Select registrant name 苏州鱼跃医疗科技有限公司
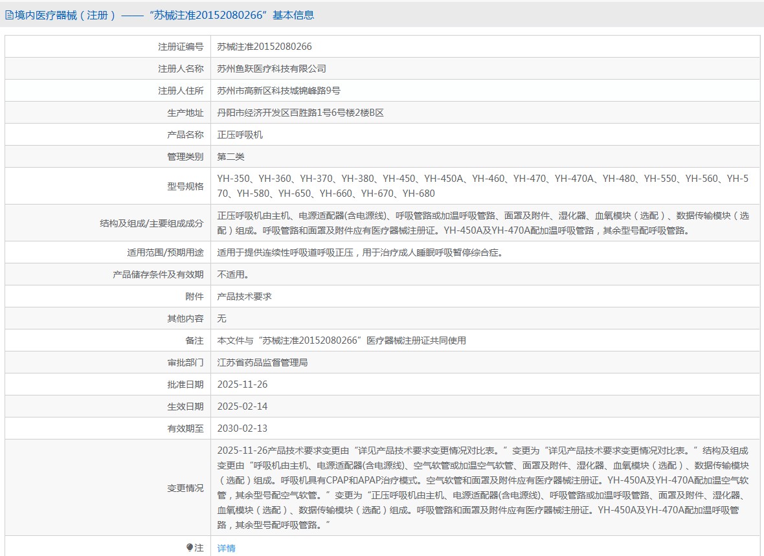Viewport: 764px width, 556px height. point(271,69)
